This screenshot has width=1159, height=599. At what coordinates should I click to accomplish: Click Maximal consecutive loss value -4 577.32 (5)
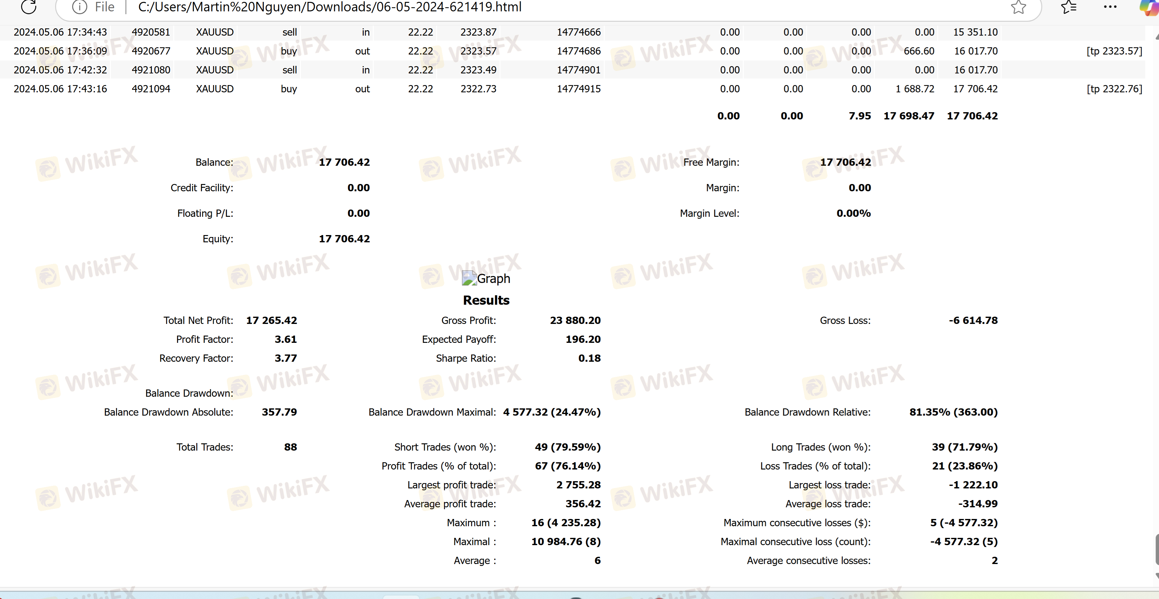(x=964, y=542)
